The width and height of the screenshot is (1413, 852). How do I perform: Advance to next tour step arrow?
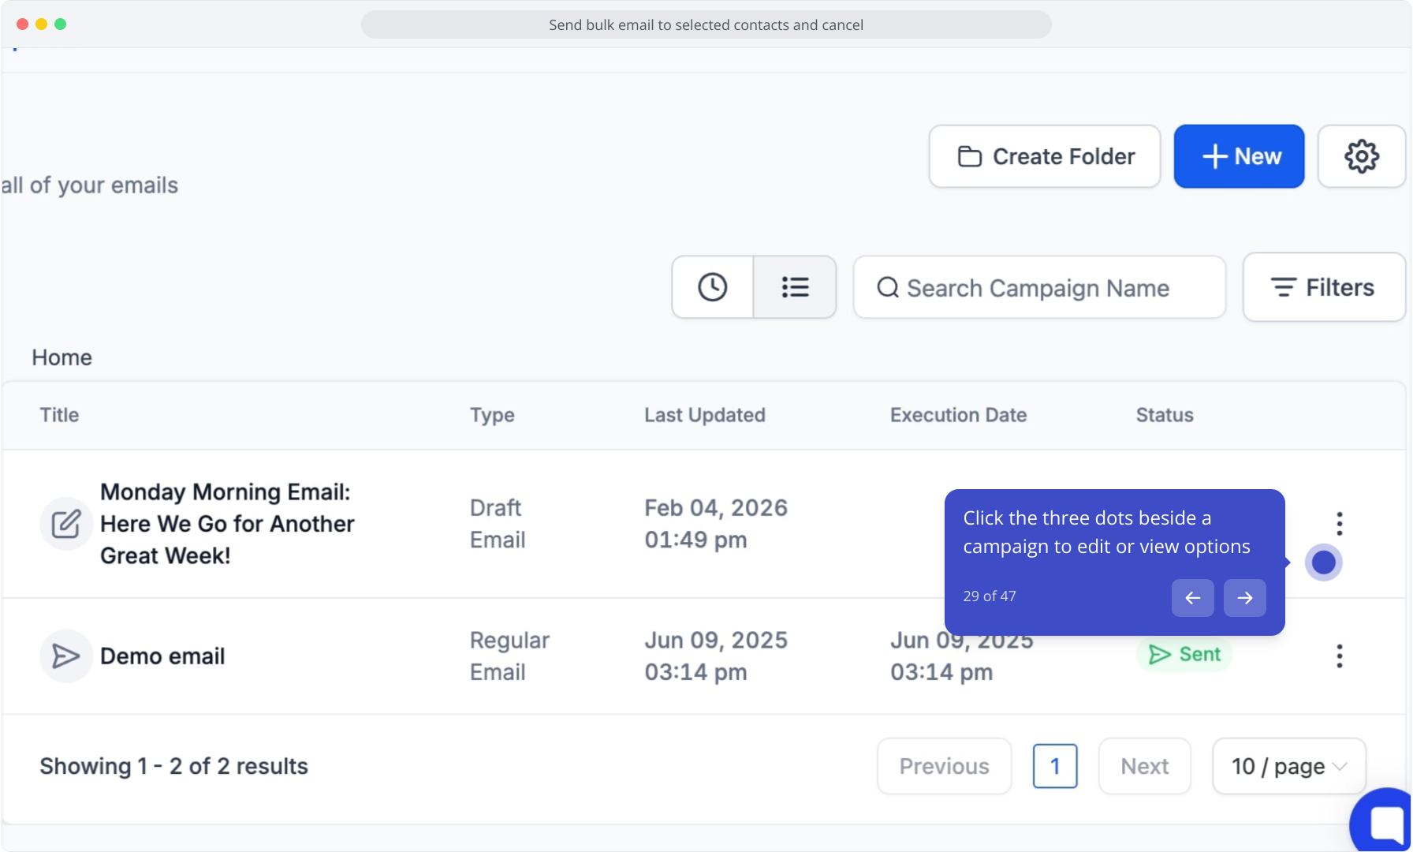tap(1244, 598)
